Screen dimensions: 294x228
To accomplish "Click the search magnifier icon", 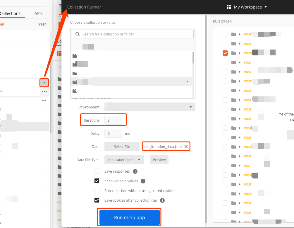I will (78, 34).
